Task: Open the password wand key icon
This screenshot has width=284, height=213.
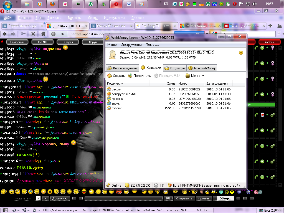Action: pyautogui.click(x=23, y=34)
